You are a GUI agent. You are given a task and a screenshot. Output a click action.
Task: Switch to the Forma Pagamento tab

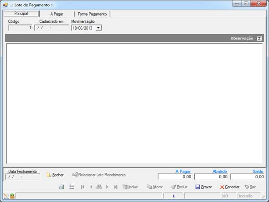click(x=92, y=14)
